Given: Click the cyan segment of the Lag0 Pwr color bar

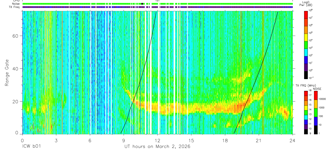Looking at the screenshot, I should point(306,52).
